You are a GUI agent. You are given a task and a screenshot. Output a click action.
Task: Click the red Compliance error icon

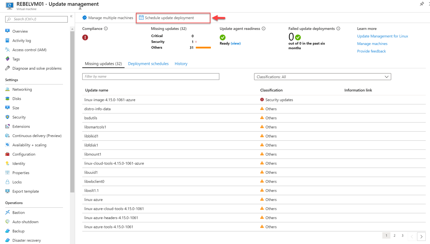(85, 37)
